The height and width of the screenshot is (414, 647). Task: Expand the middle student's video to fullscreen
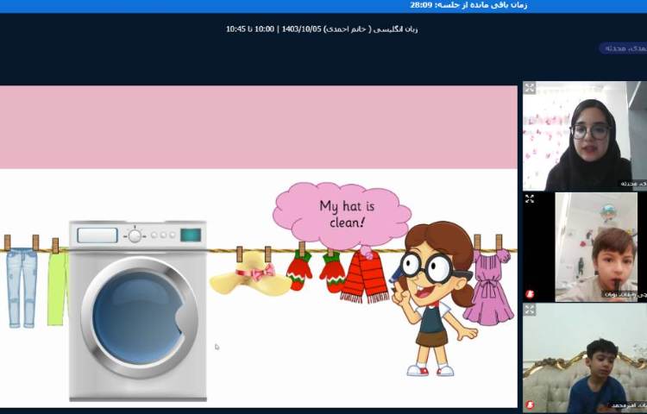click(530, 198)
